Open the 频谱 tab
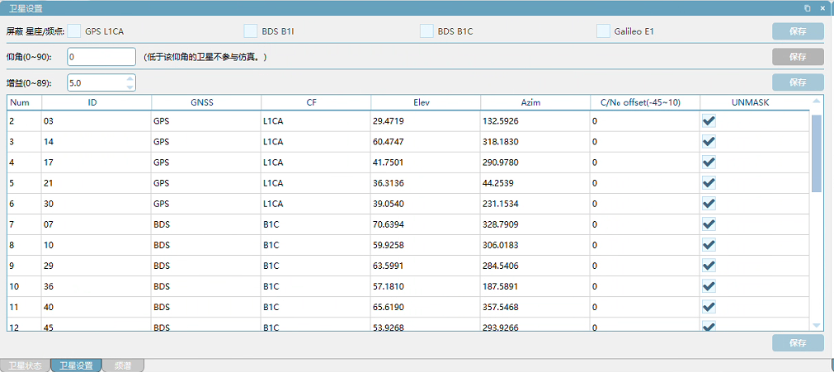834x372 pixels. pos(123,366)
